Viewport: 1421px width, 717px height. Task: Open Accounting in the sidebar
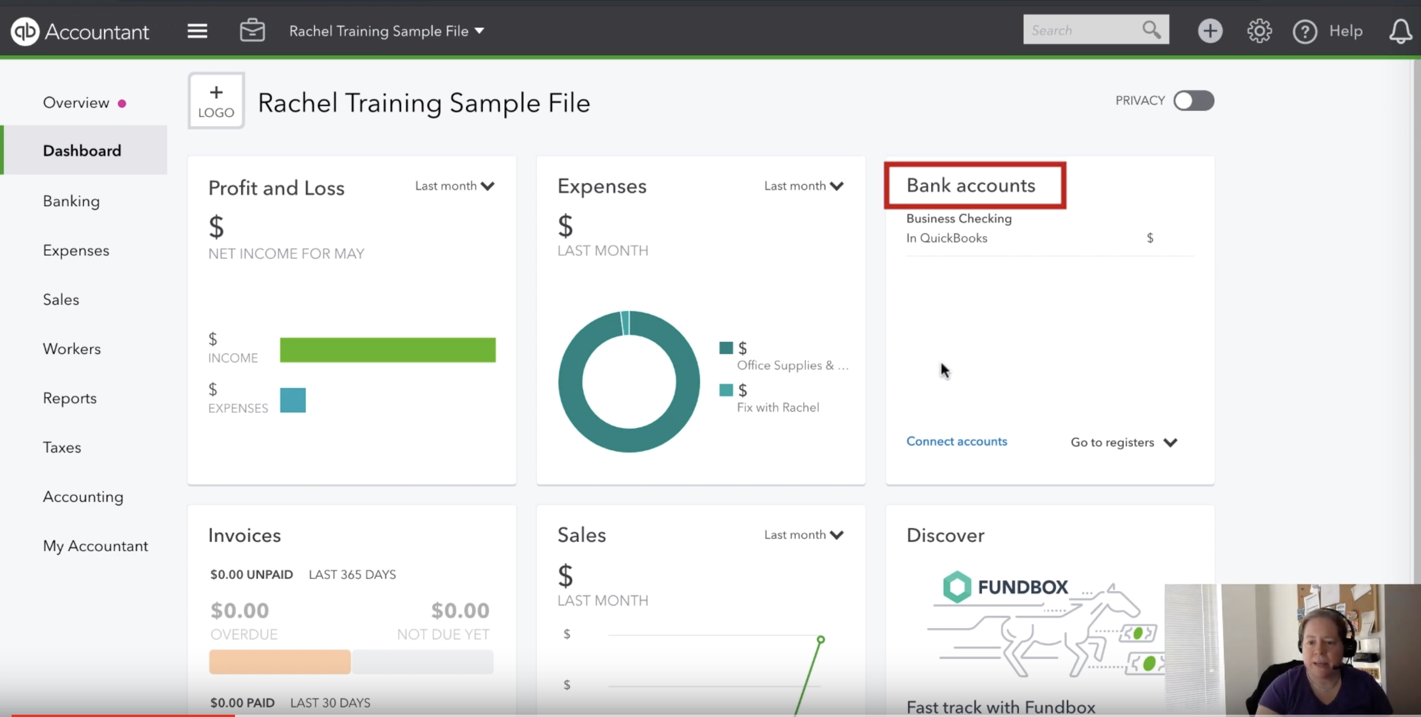tap(83, 496)
